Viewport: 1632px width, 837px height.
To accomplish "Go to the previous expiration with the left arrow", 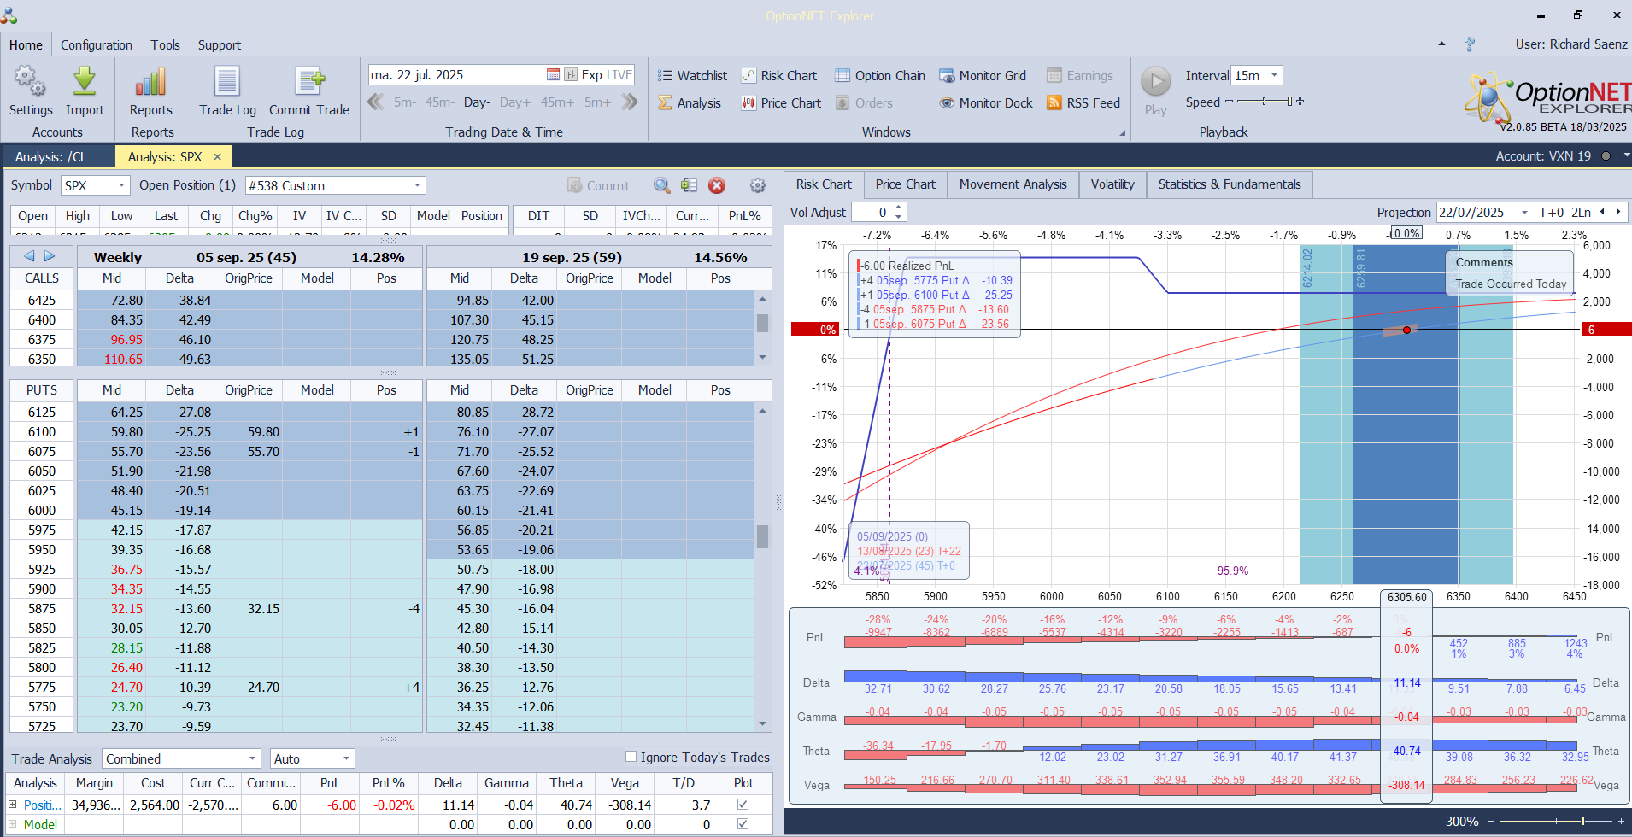I will [x=29, y=256].
